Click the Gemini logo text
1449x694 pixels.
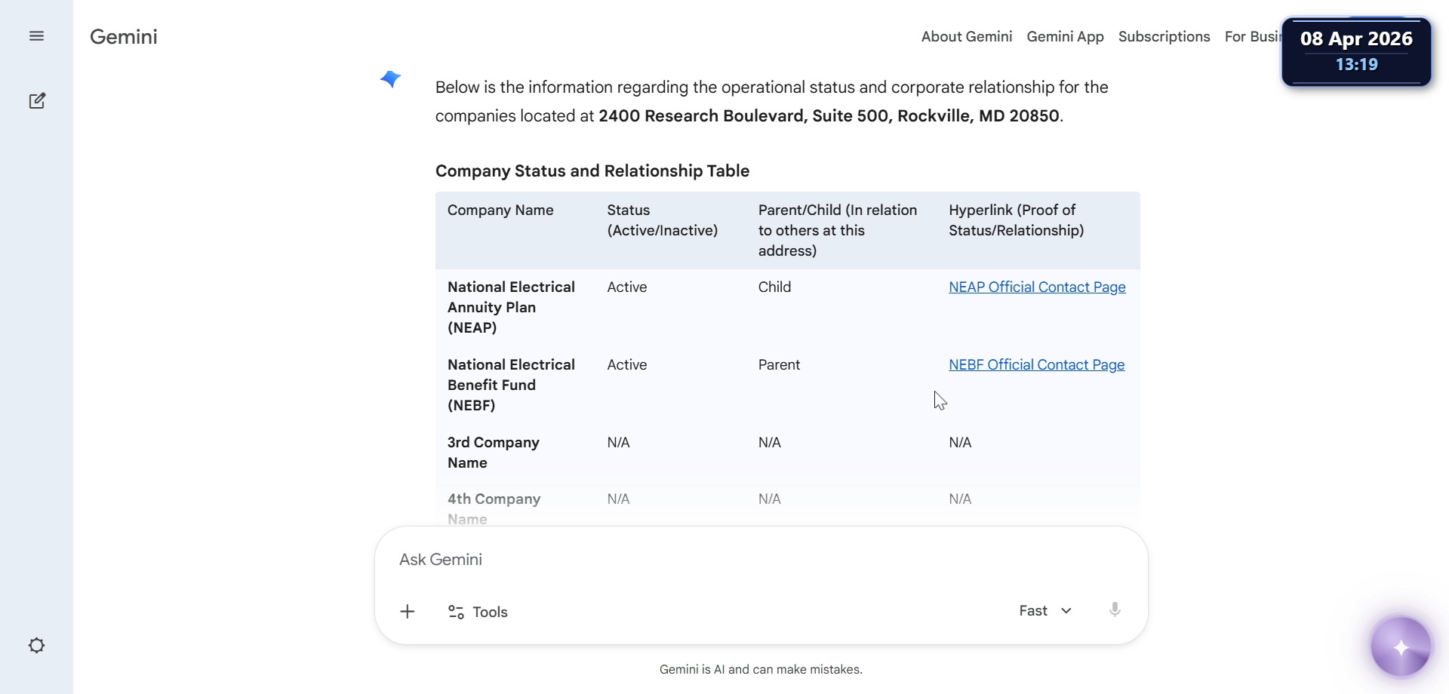pyautogui.click(x=124, y=37)
